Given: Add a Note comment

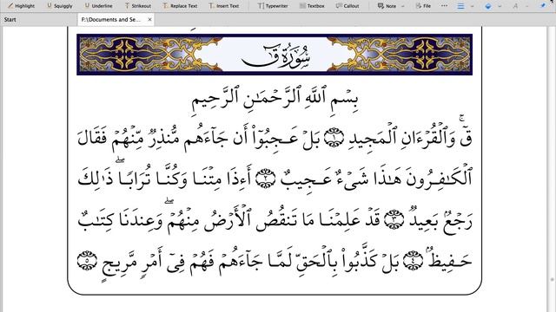Looking at the screenshot, I should click(387, 6).
